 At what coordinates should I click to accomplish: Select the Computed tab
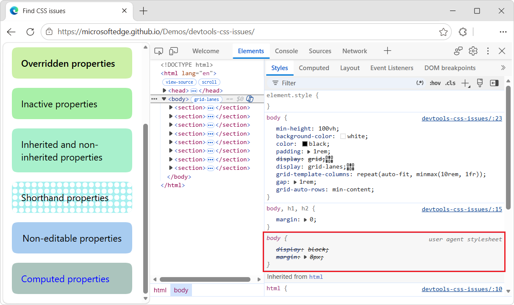[x=314, y=68]
